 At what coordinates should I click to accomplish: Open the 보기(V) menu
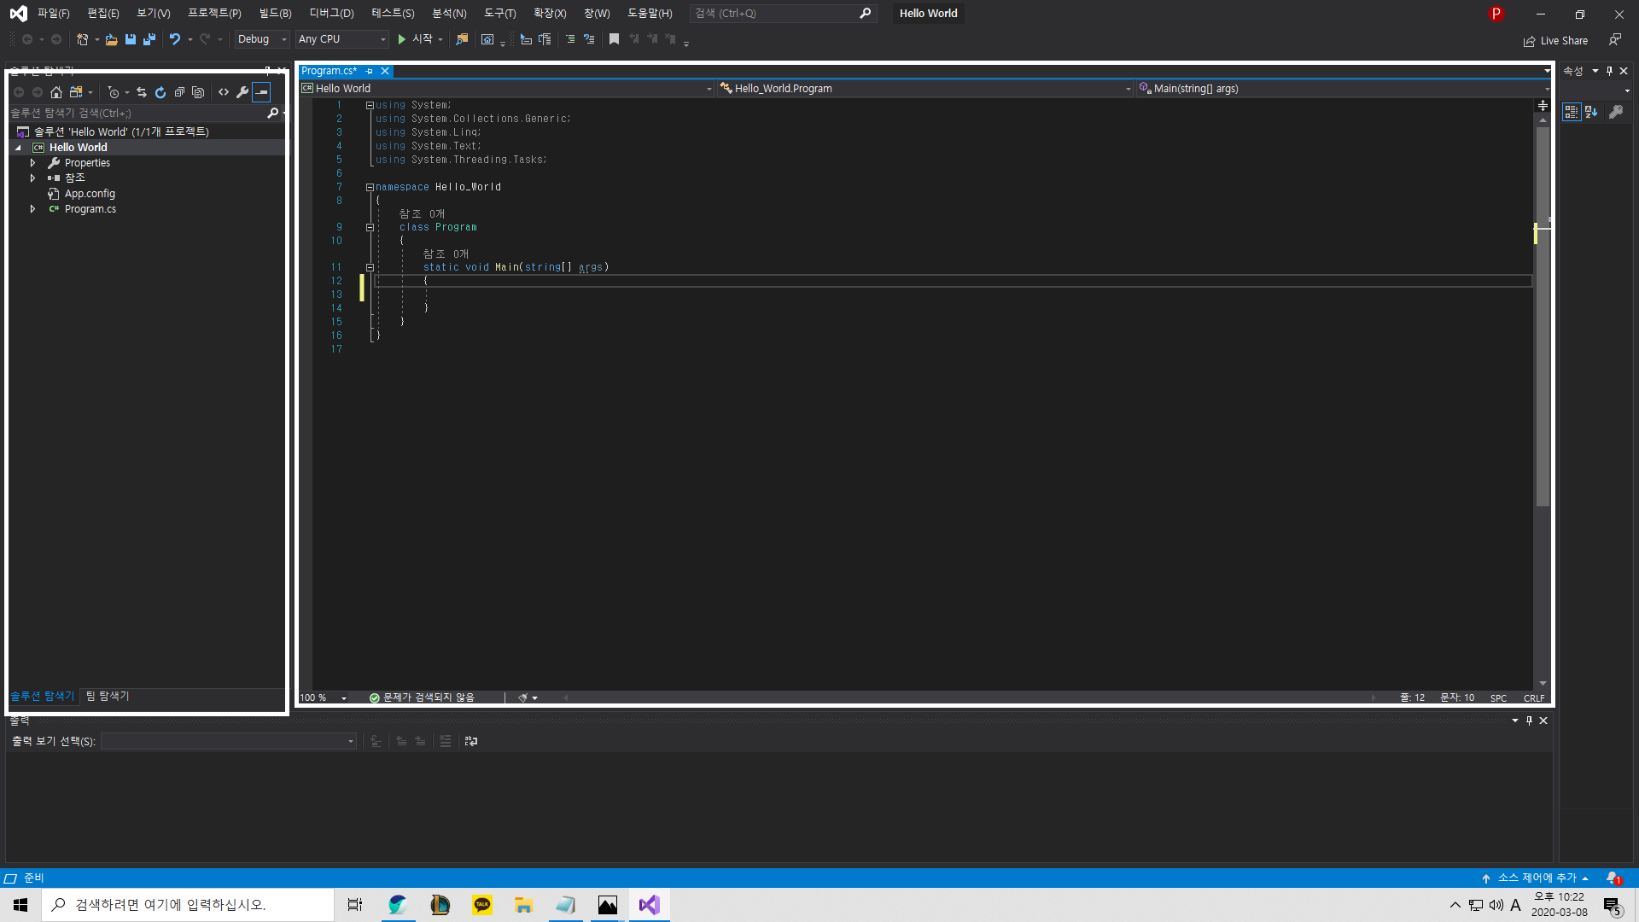pyautogui.click(x=154, y=14)
